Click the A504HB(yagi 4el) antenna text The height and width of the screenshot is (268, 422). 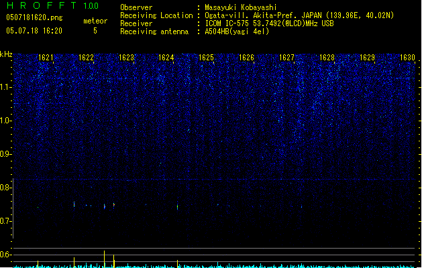click(237, 31)
